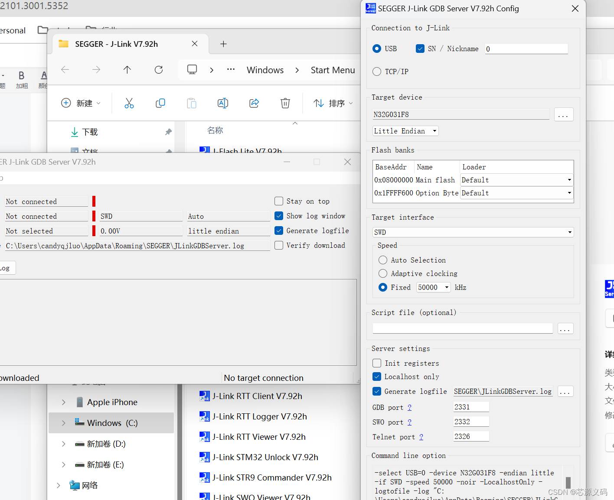
Task: Click the GDB port 2331 field
Action: tap(471, 407)
